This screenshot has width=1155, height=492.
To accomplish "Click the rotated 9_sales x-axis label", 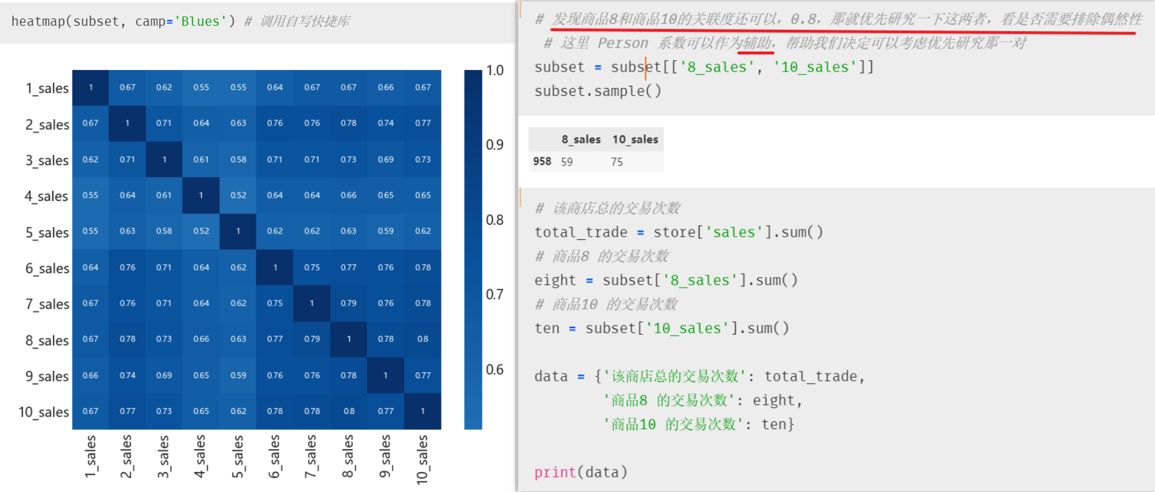I will 385,456.
